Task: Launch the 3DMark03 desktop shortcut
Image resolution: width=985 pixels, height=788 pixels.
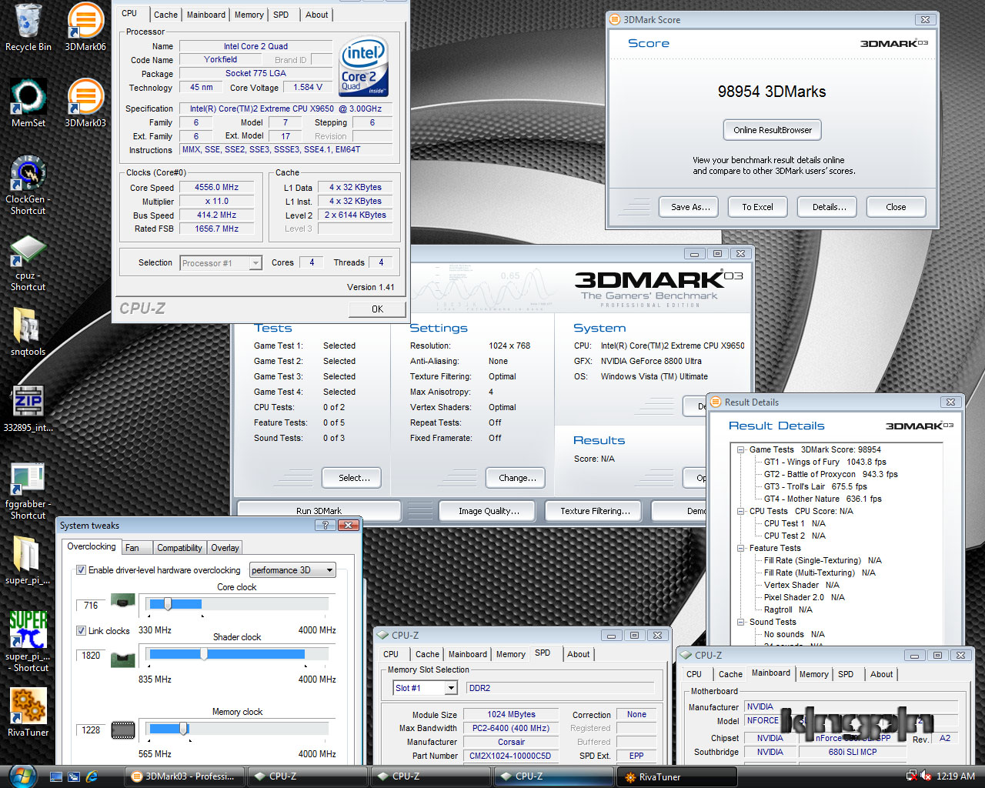Action: coord(85,103)
